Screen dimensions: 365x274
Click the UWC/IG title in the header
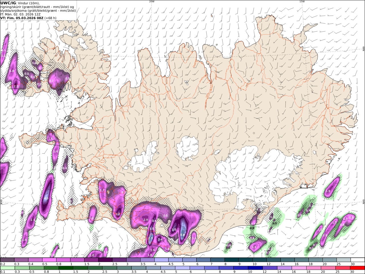coord(8,3)
